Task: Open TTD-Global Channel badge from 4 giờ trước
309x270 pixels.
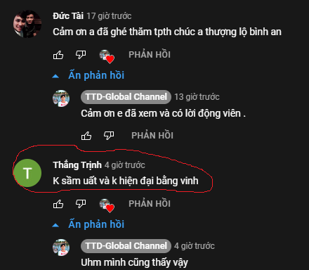Action: (126, 246)
